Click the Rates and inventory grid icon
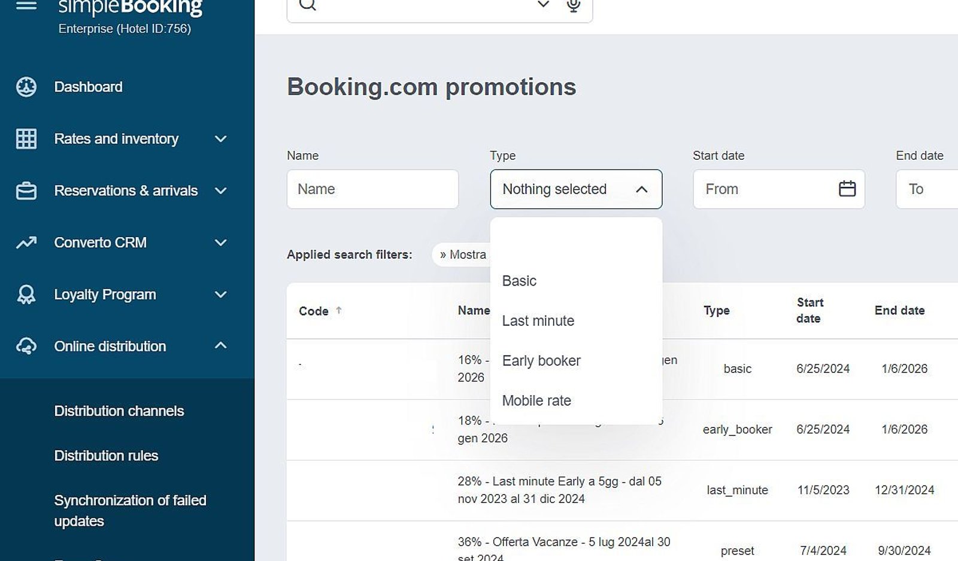Viewport: 958px width, 561px height. point(26,139)
